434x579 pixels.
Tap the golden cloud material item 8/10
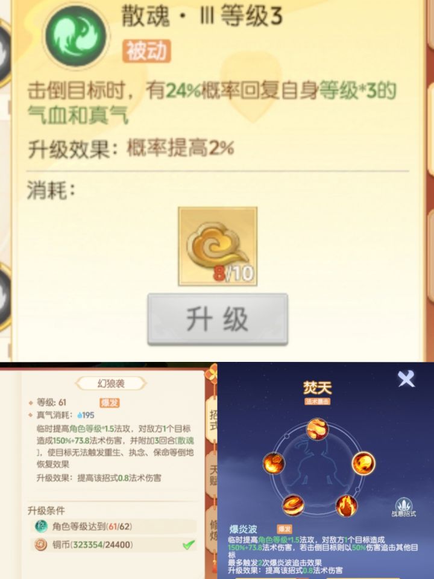pyautogui.click(x=218, y=246)
